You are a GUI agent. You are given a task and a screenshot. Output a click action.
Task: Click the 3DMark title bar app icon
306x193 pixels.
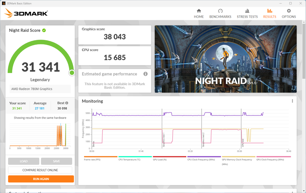click(3, 3)
